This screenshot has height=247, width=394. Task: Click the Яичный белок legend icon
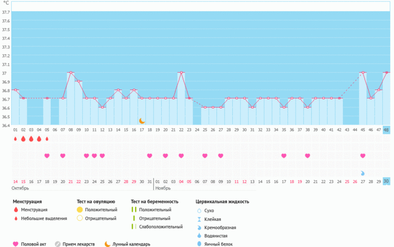click(199, 244)
